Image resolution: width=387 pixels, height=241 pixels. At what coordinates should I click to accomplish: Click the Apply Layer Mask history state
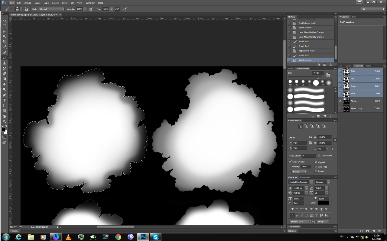pyautogui.click(x=311, y=51)
